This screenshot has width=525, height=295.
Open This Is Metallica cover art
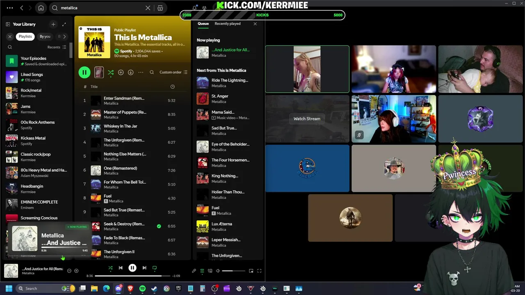tap(94, 42)
